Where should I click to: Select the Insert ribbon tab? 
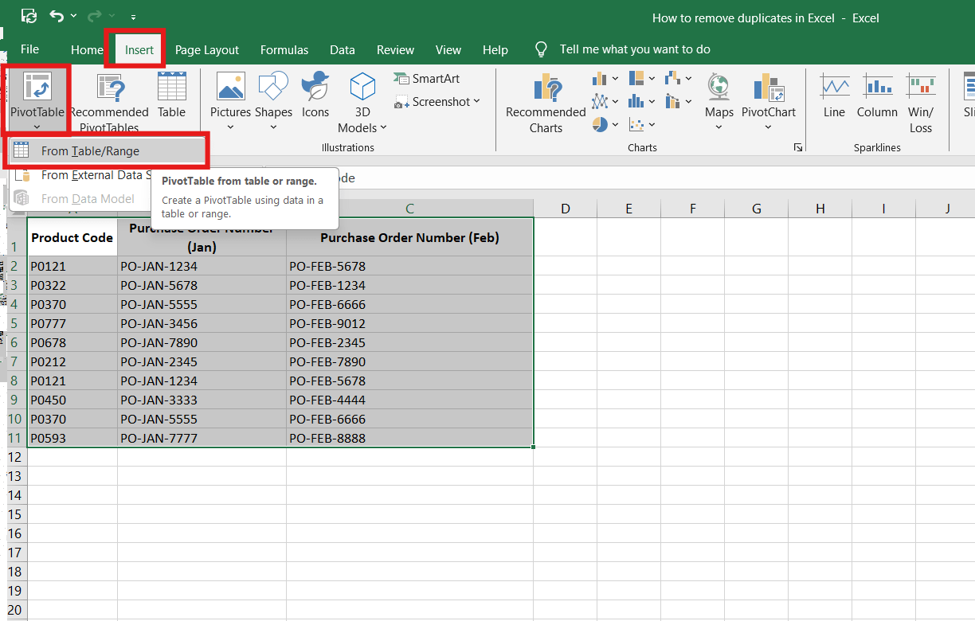coord(139,49)
